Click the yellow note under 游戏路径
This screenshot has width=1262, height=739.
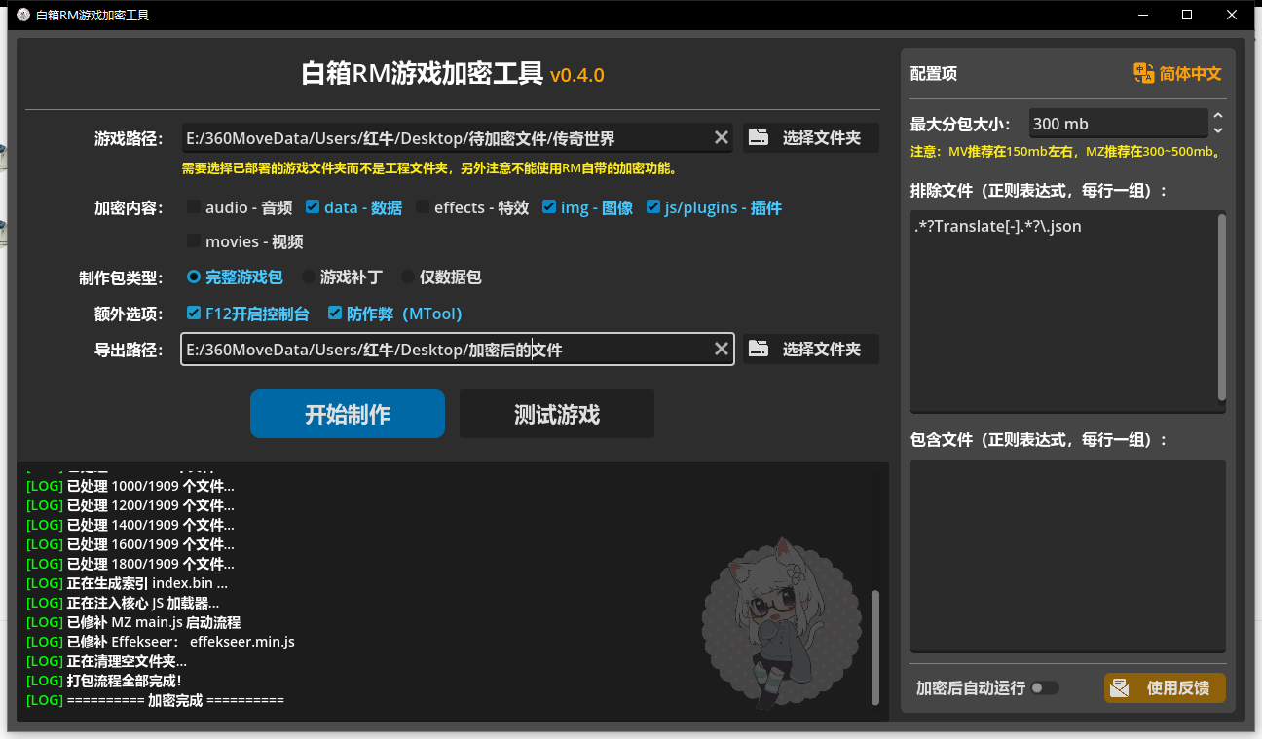(429, 168)
